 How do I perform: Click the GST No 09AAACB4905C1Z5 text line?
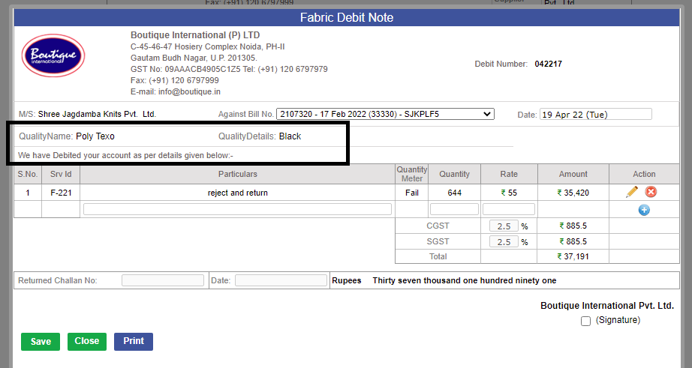tap(229, 69)
